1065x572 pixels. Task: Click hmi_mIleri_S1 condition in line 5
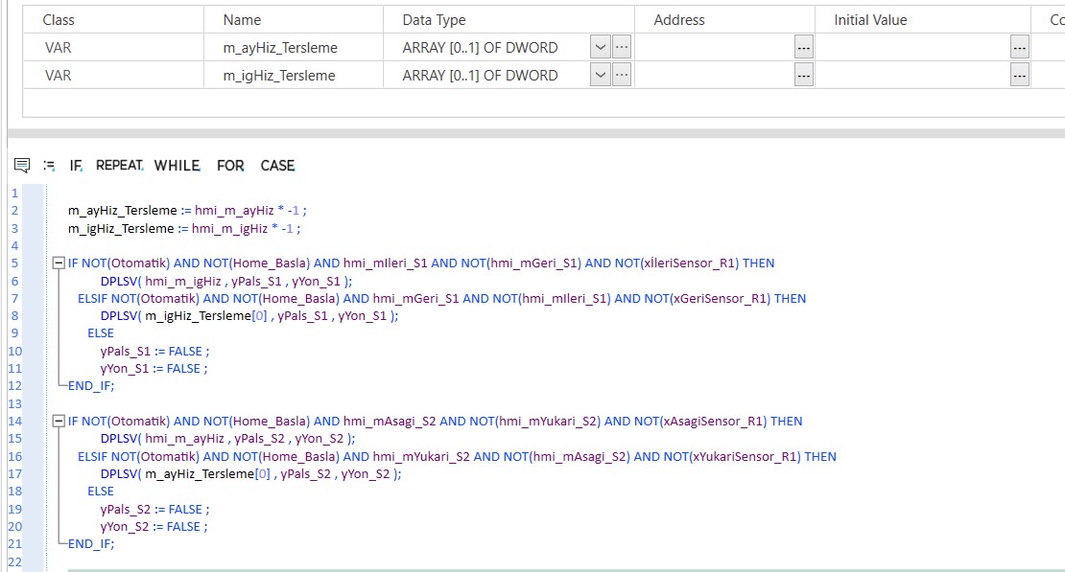click(x=385, y=263)
